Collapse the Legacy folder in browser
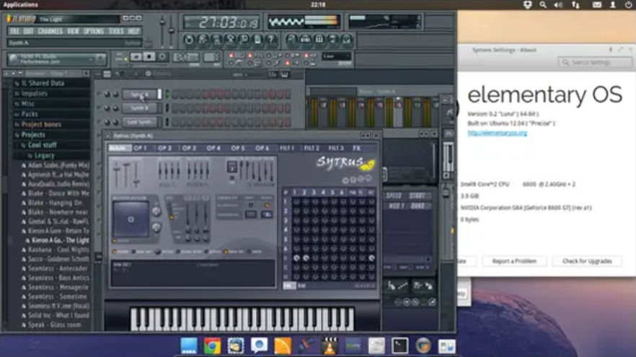 point(45,155)
